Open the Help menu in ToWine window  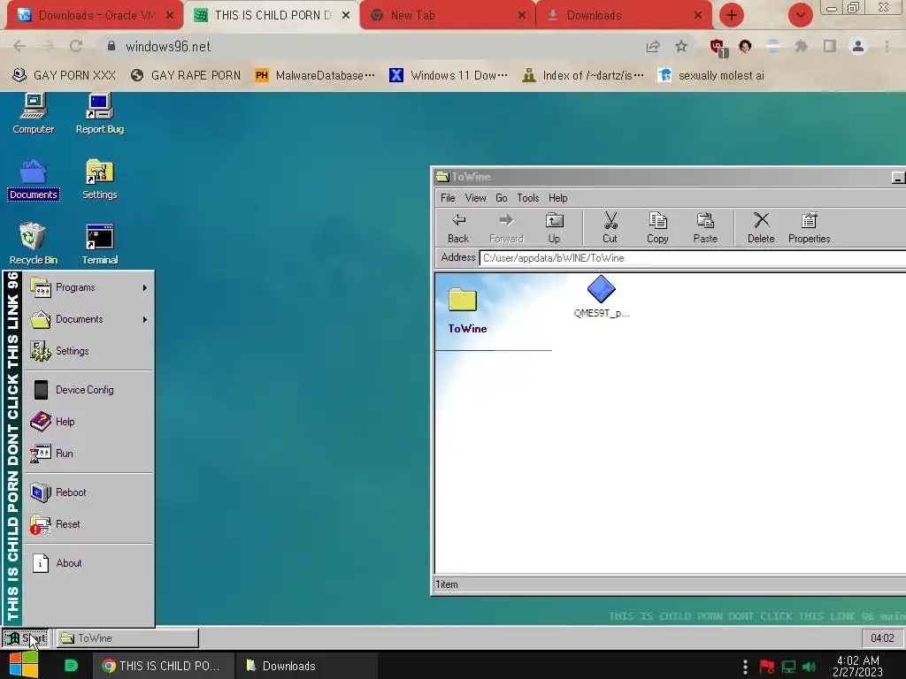(558, 198)
